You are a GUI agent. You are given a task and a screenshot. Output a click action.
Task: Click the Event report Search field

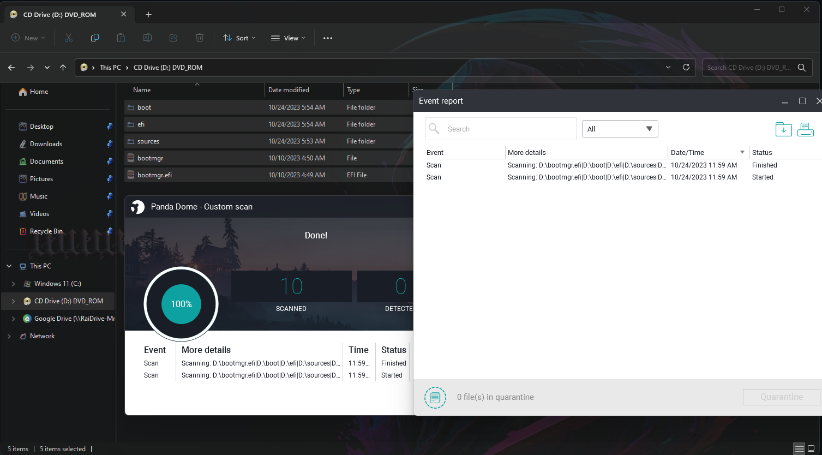[501, 129]
